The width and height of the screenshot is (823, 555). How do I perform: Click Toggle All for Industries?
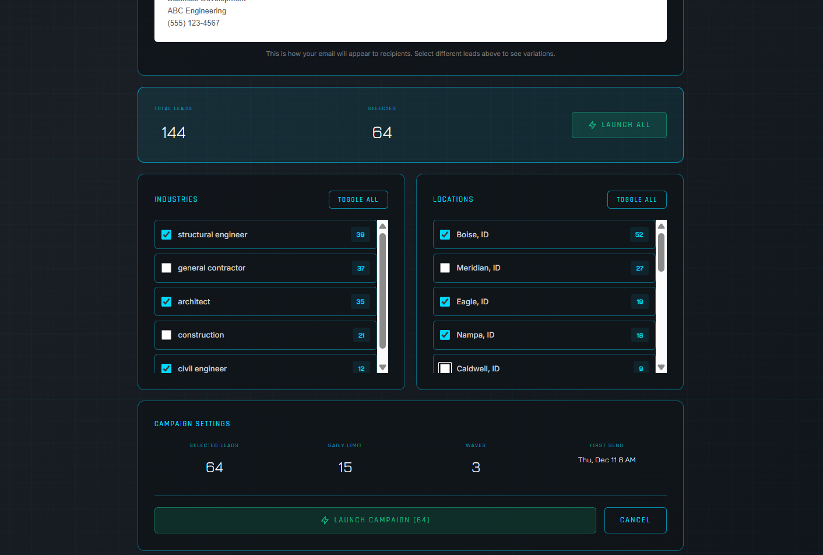tap(358, 199)
